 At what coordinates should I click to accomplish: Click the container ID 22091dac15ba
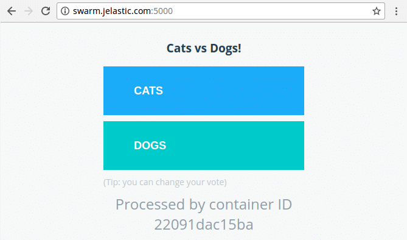click(204, 225)
